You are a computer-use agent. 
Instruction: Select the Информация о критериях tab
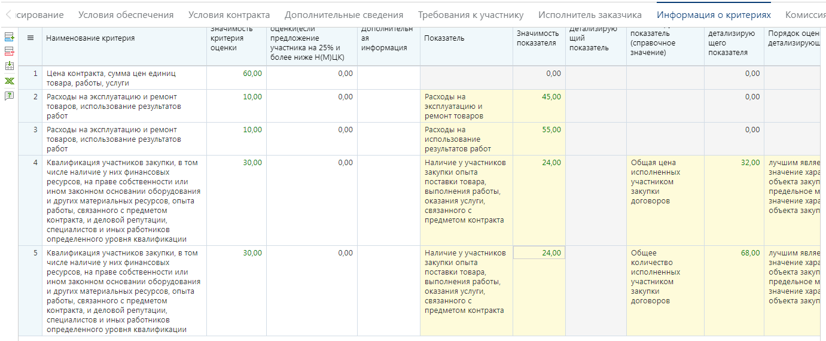pos(714,15)
